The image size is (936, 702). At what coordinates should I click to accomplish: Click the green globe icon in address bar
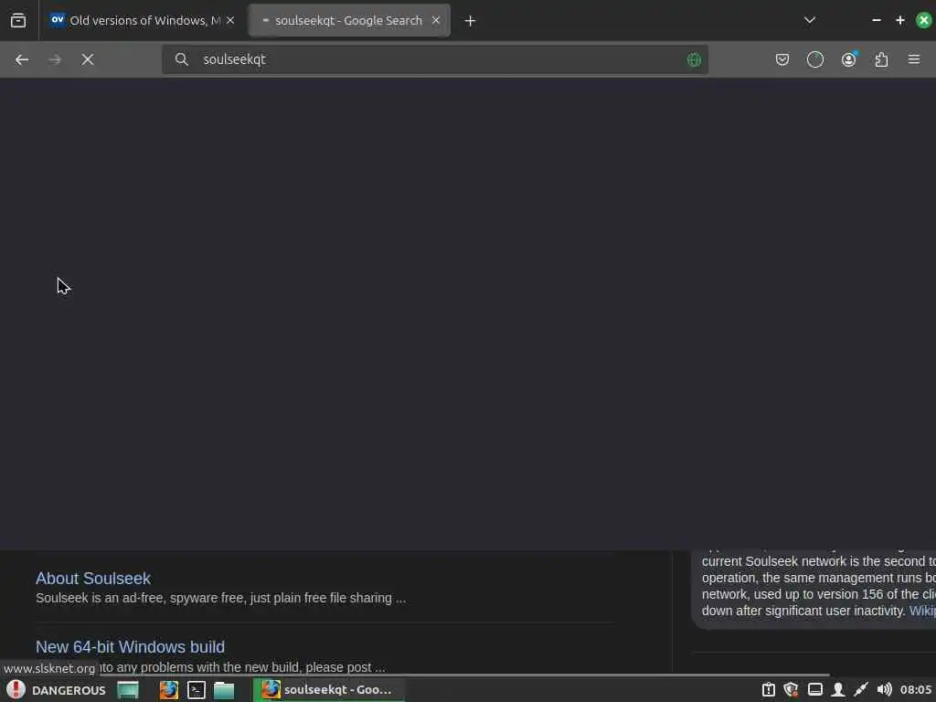(x=694, y=59)
